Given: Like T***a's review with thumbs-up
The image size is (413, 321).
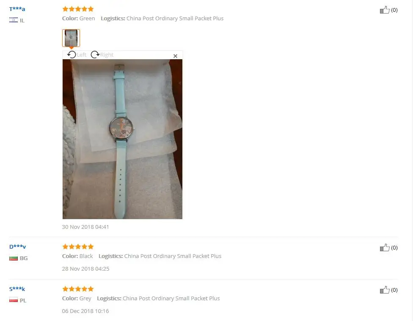Looking at the screenshot, I should (x=385, y=10).
